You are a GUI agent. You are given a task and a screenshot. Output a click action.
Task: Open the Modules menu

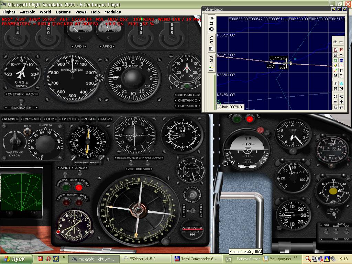(112, 12)
